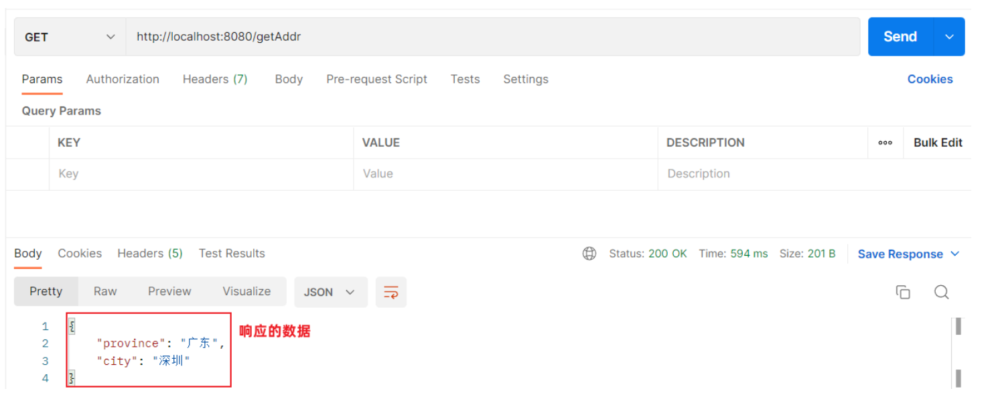Toggle line wrapping icon beside the JSON dropdown
Image resolution: width=992 pixels, height=405 pixels.
tap(391, 292)
